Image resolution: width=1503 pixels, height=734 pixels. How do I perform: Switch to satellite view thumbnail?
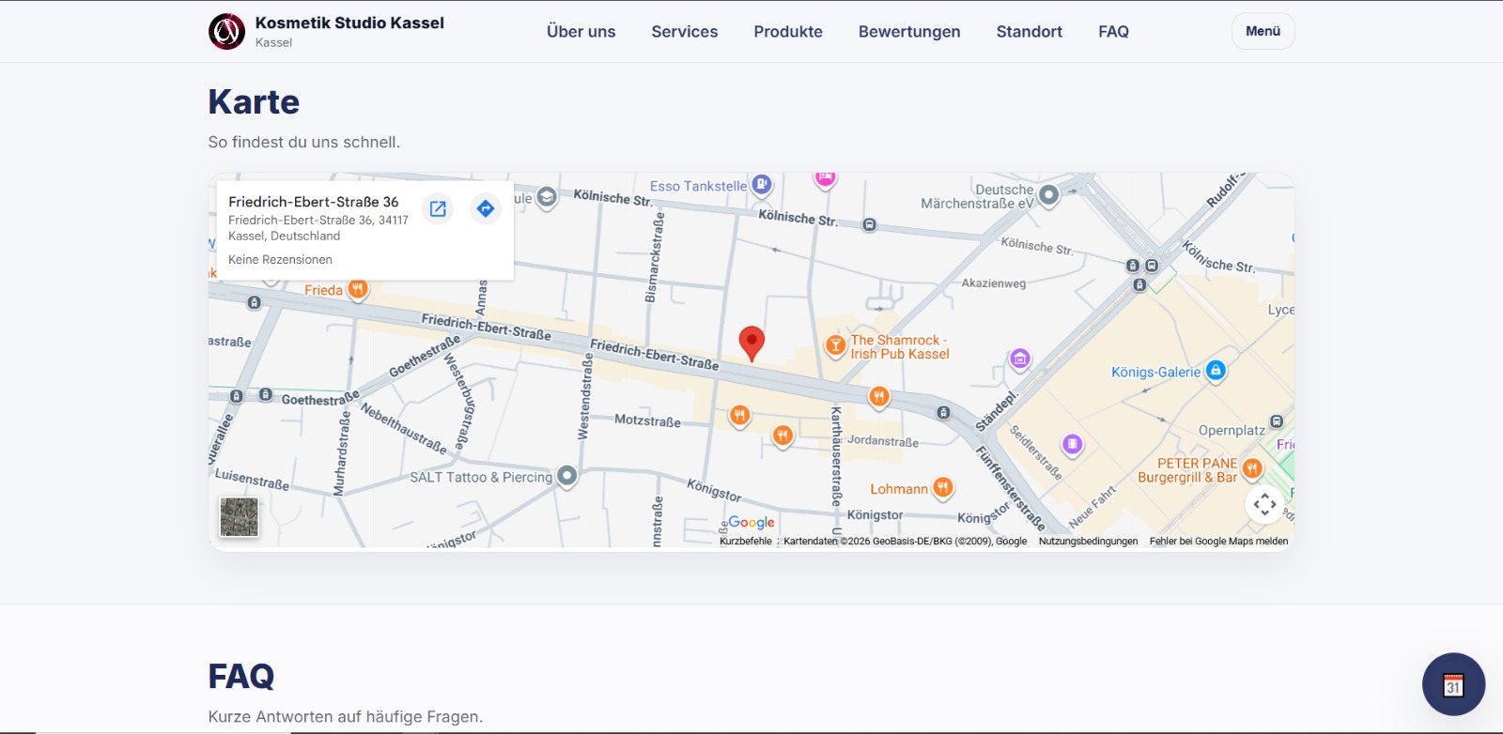(239, 517)
